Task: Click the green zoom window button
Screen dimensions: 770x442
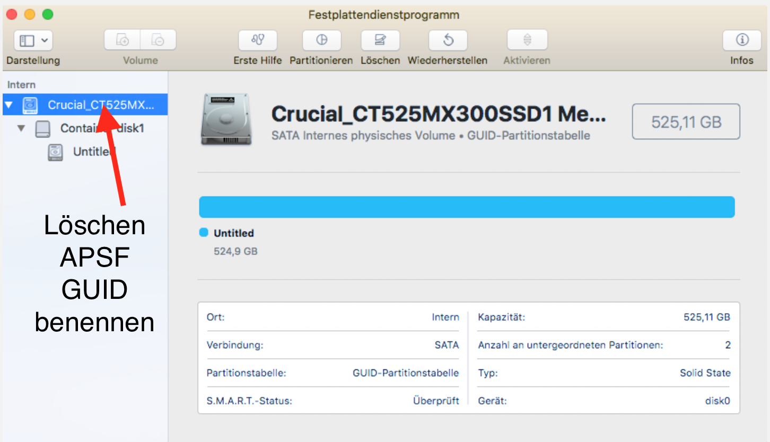Action: 48,15
